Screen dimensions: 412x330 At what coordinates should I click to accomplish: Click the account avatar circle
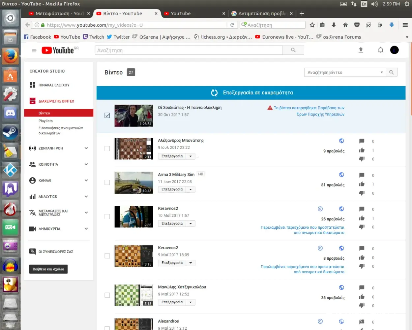(394, 50)
